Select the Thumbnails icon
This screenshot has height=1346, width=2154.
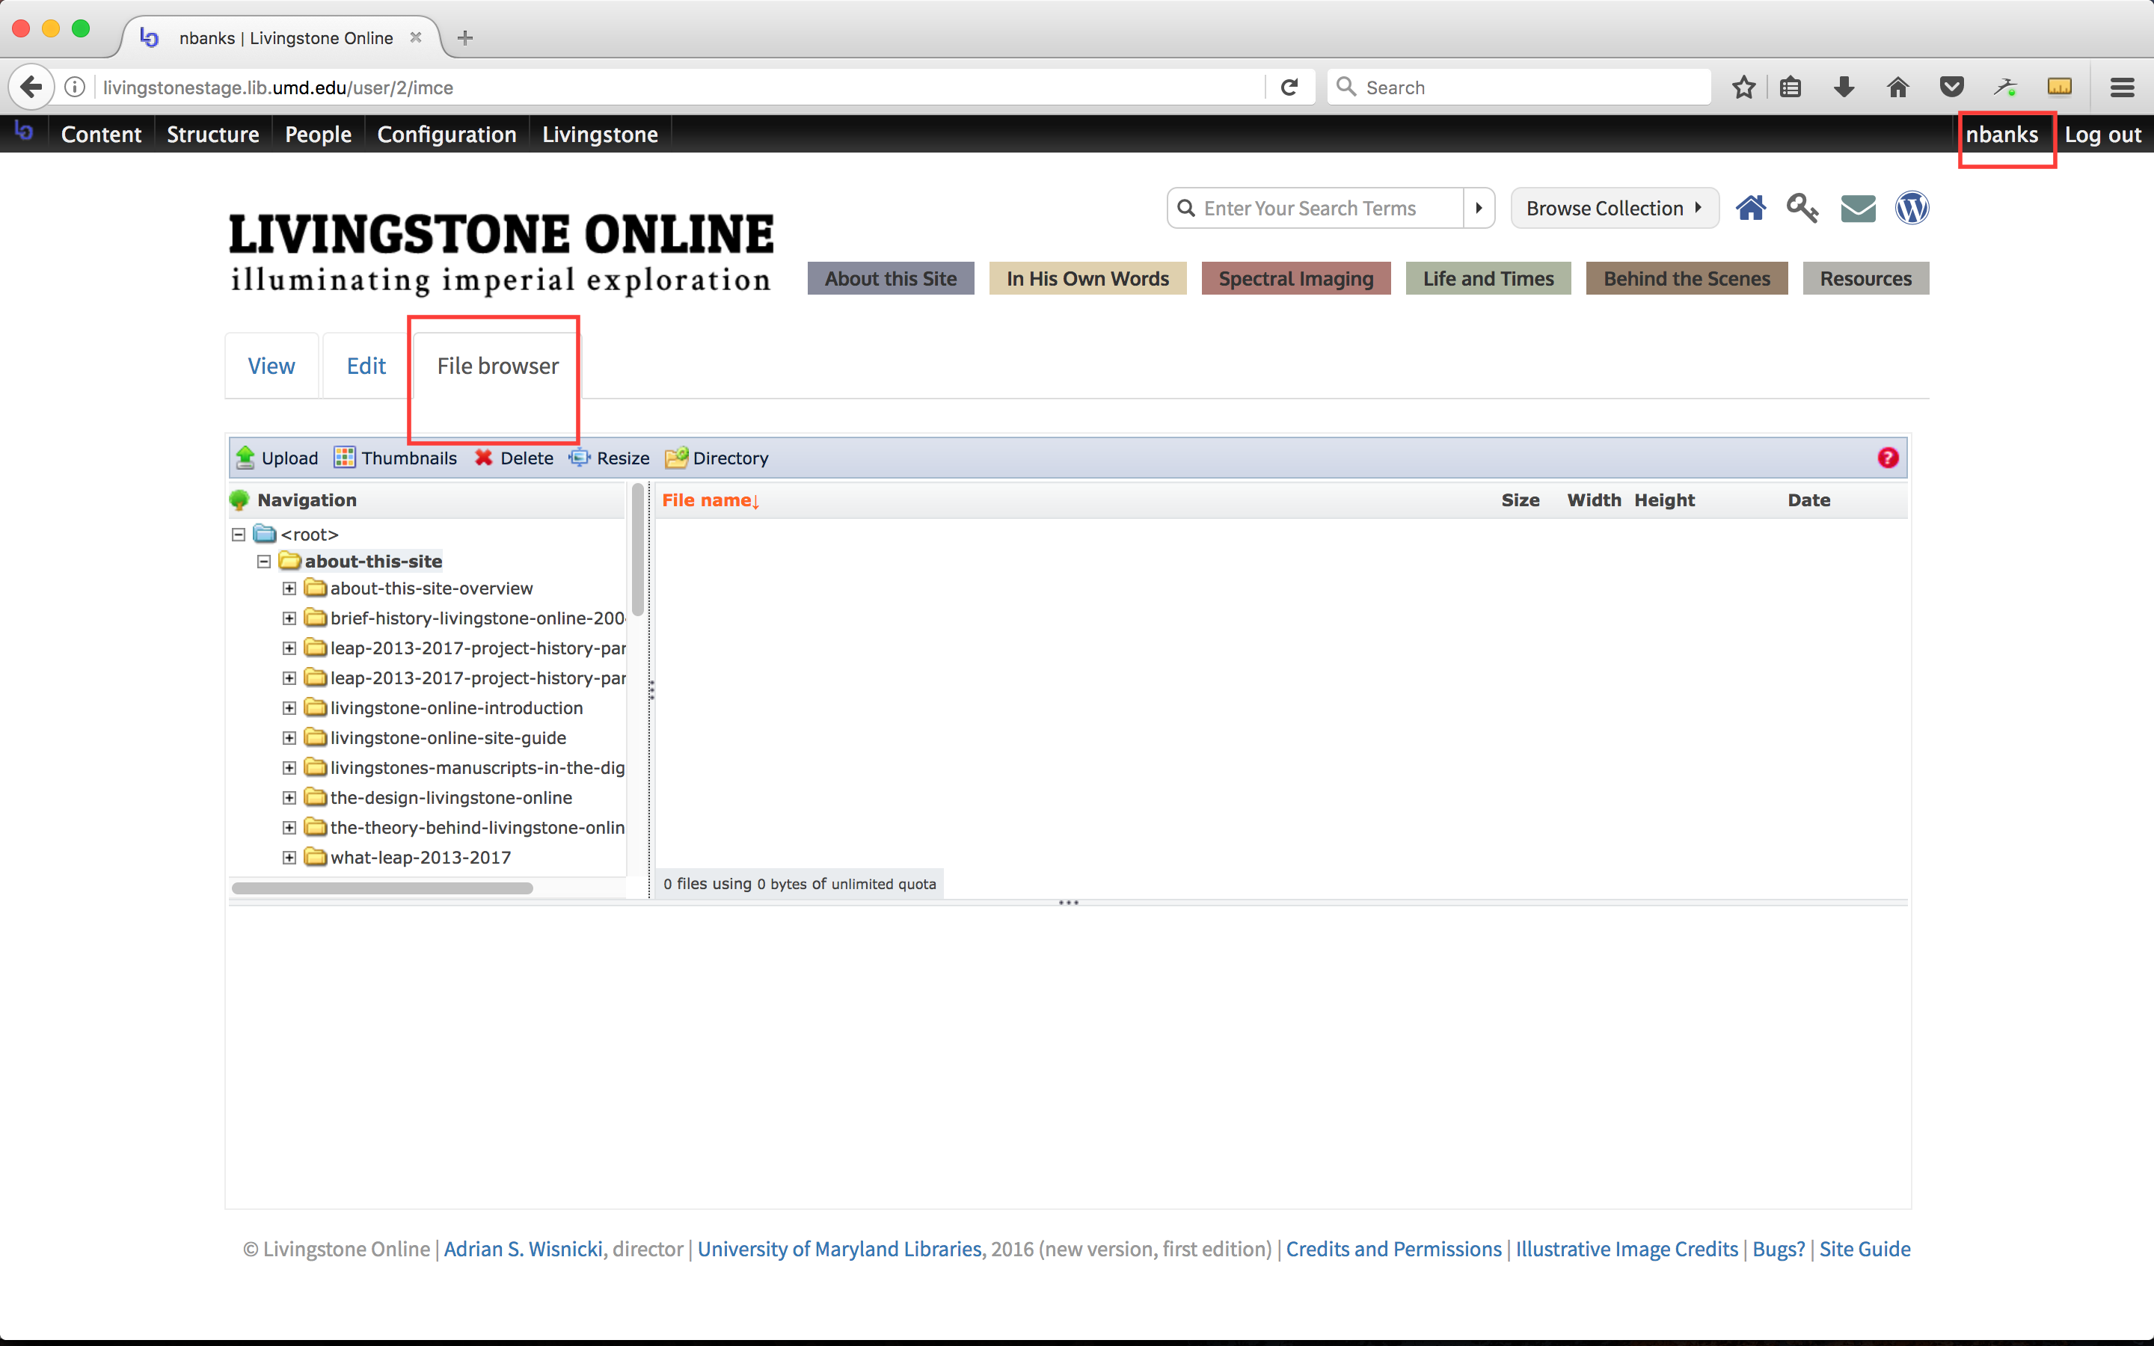click(x=346, y=457)
